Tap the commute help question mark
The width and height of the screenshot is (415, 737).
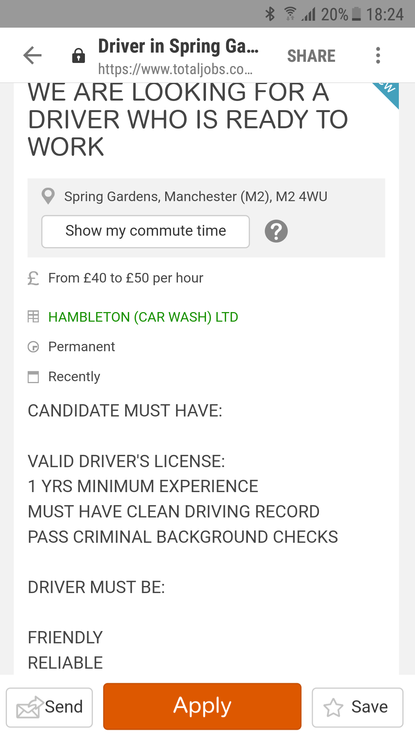point(276,231)
